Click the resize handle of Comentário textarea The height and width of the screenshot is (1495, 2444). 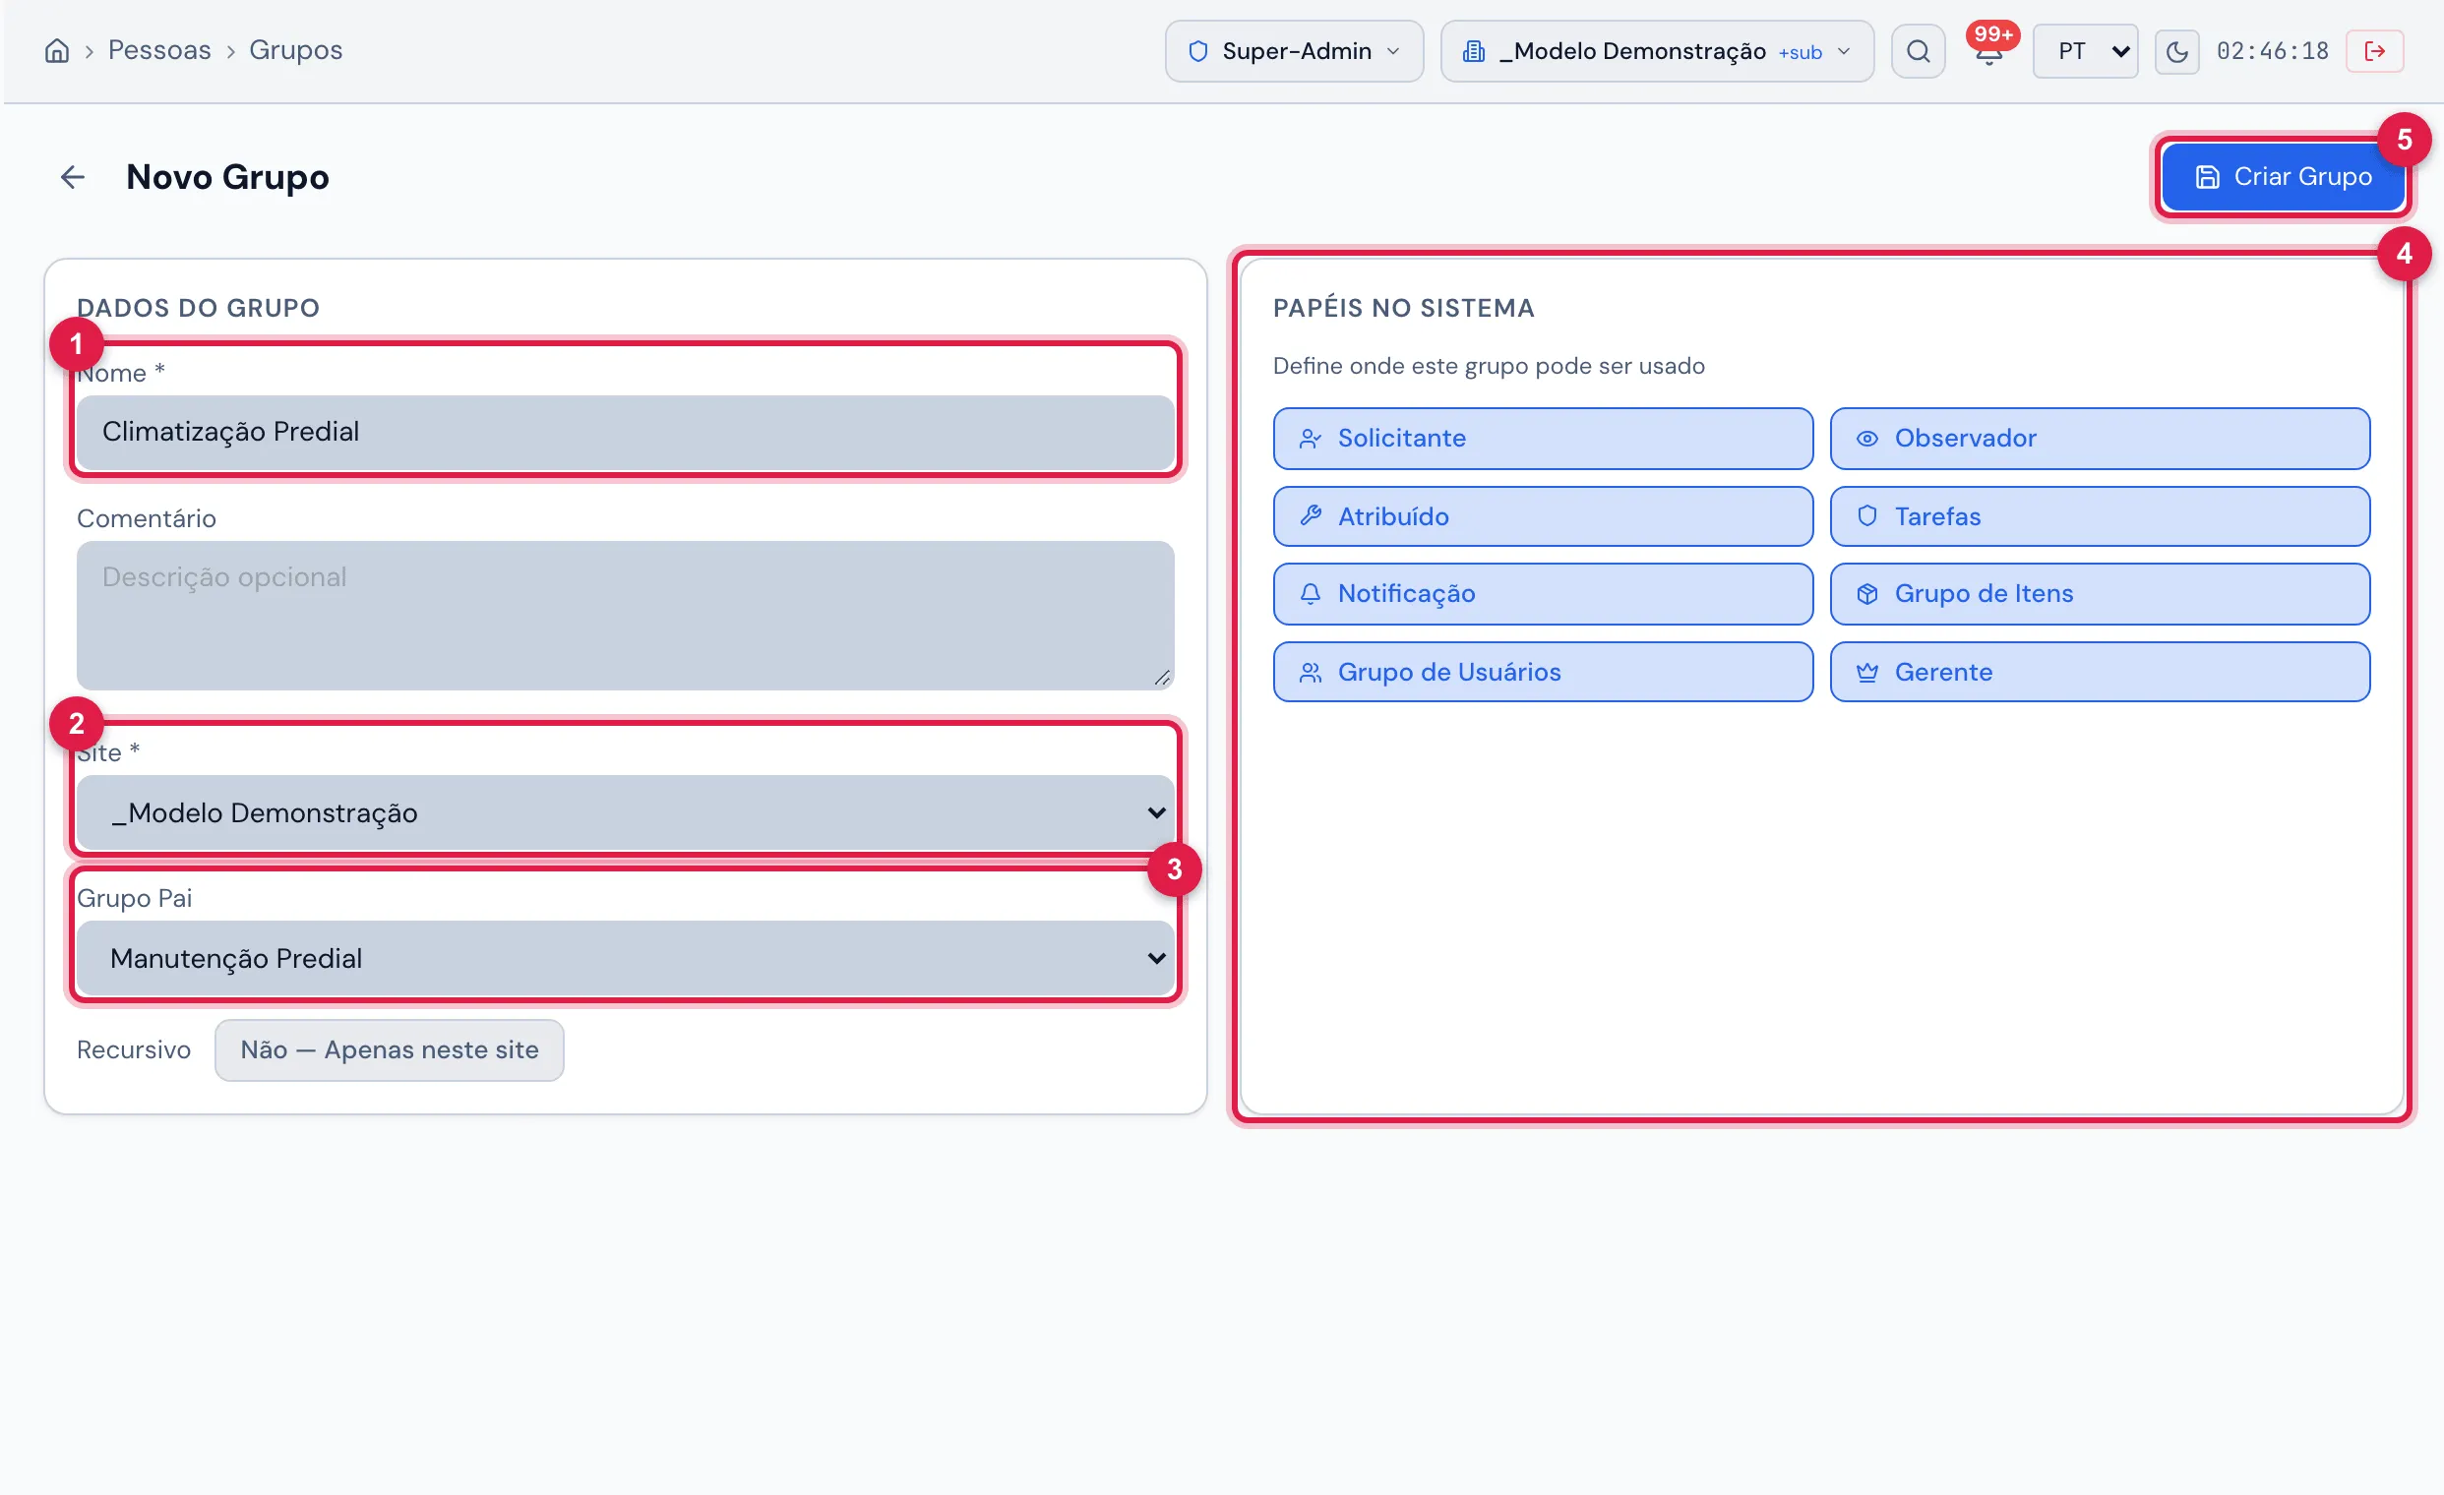pos(1163,678)
